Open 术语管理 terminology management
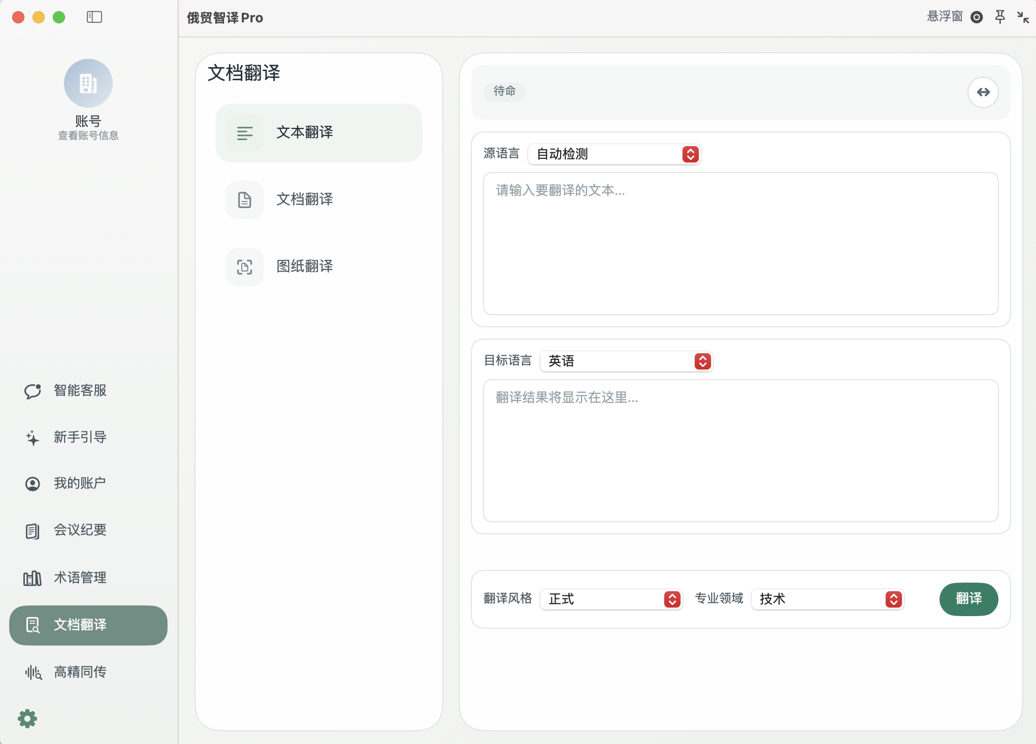Image resolution: width=1036 pixels, height=744 pixels. pos(79,578)
